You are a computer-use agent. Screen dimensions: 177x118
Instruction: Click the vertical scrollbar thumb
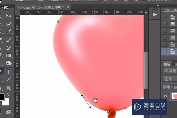[146, 71]
